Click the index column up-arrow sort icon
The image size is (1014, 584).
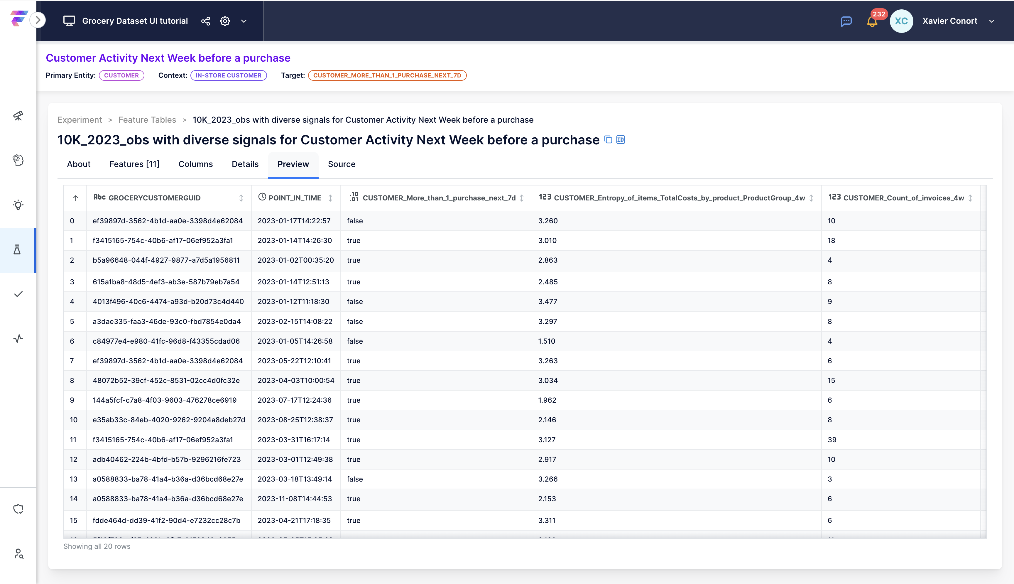pos(75,198)
